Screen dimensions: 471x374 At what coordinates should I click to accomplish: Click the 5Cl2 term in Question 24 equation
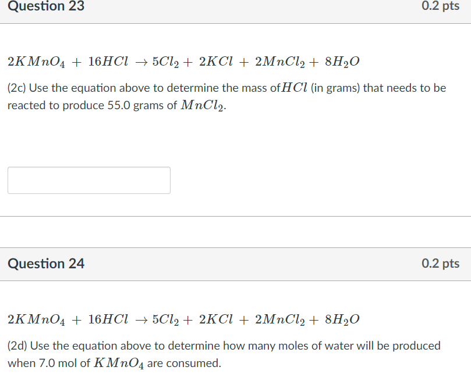pyautogui.click(x=165, y=319)
